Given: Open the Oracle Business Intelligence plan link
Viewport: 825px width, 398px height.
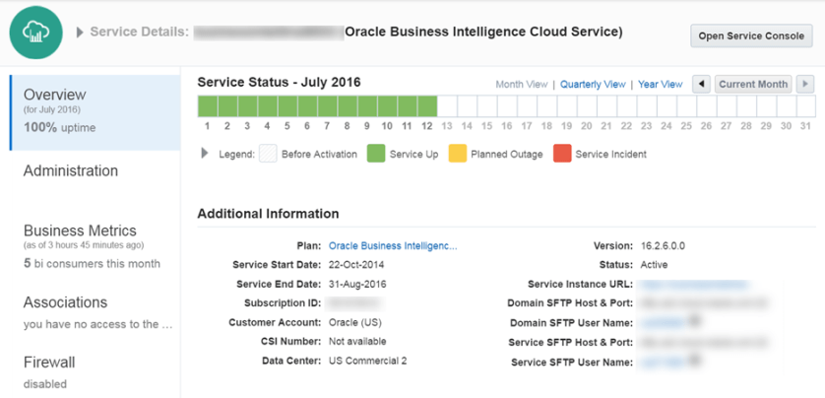Looking at the screenshot, I should (x=393, y=245).
